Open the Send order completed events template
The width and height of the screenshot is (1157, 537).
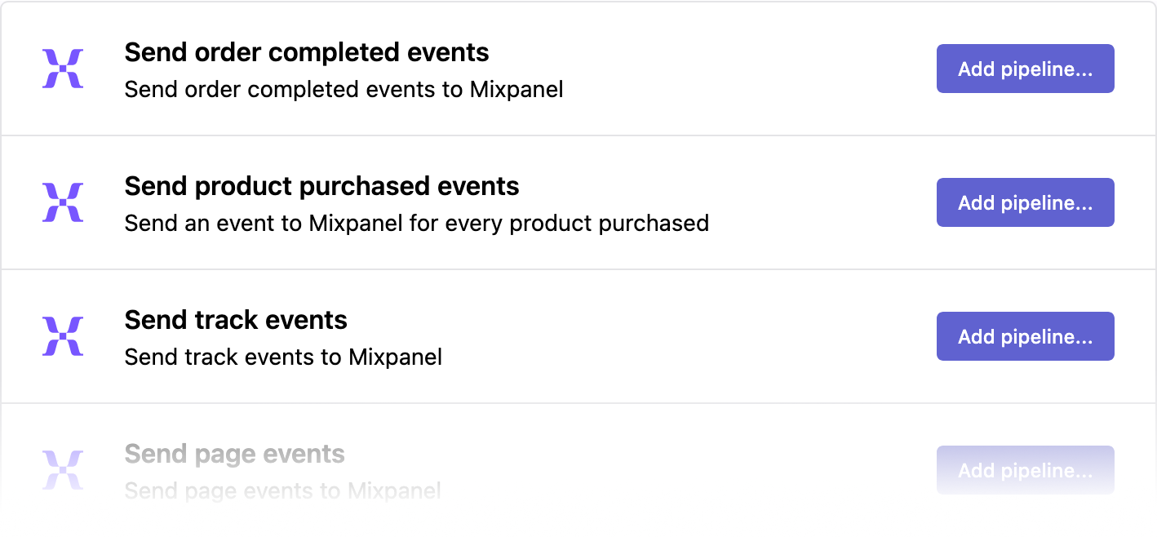[307, 52]
